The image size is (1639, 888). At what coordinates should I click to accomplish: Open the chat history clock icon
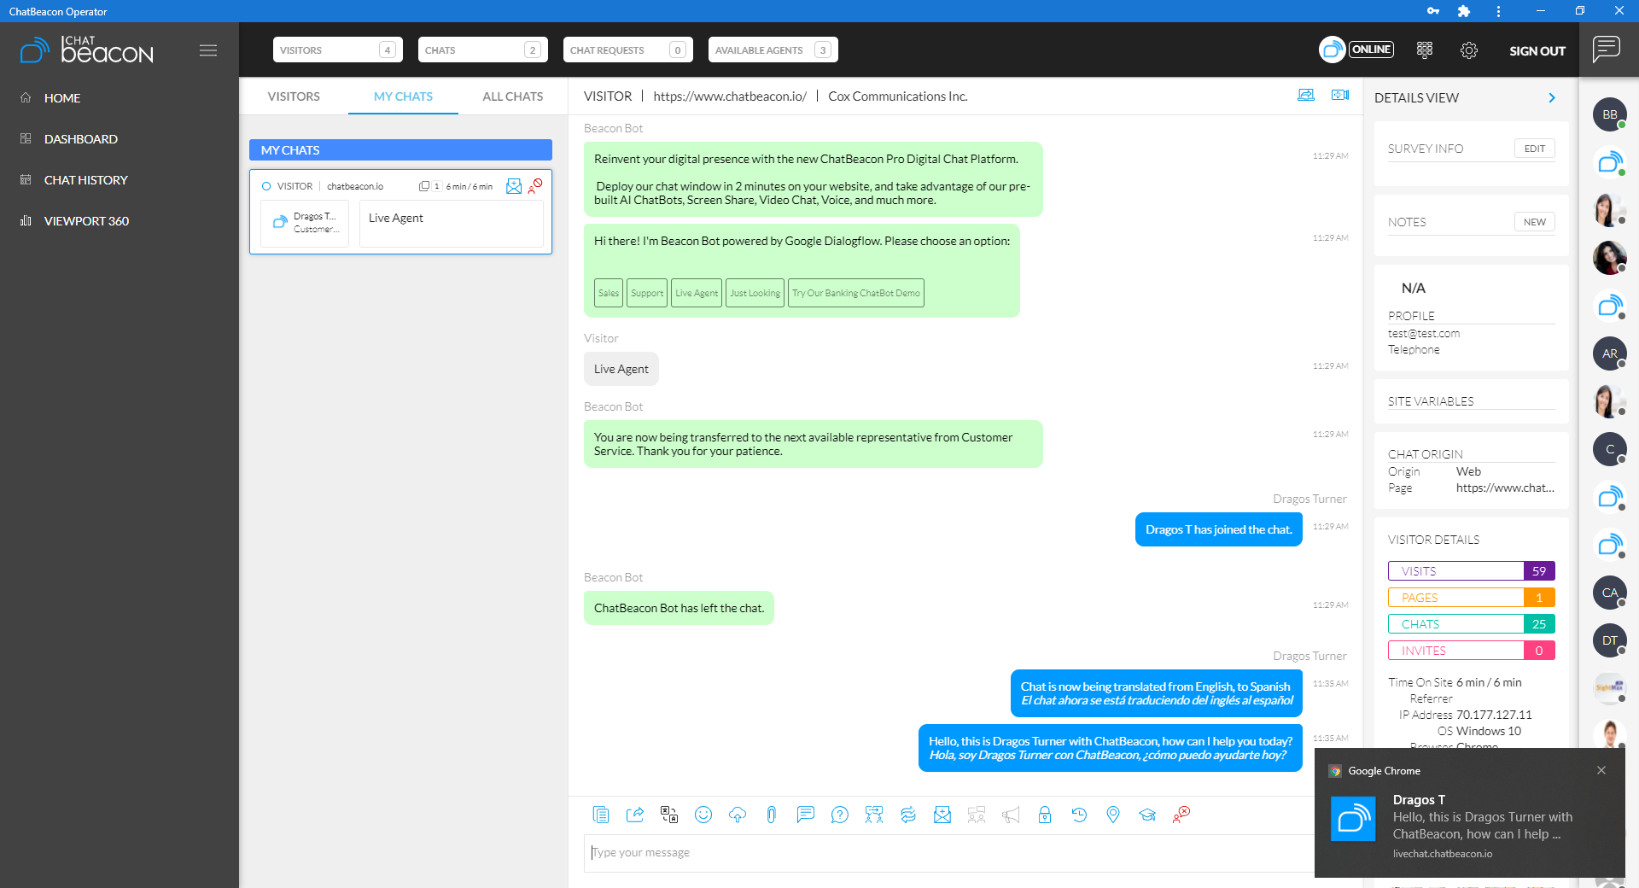tap(1078, 815)
